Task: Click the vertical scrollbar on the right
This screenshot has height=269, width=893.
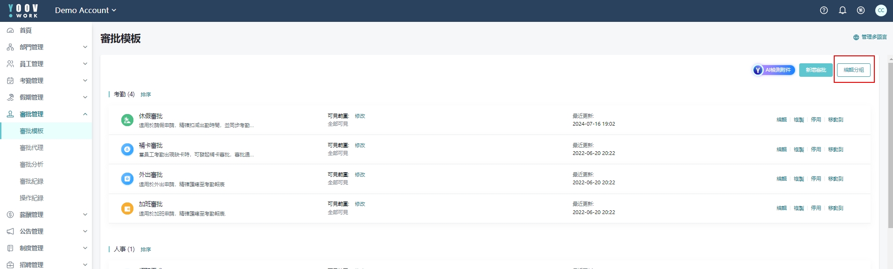Action: coord(890,144)
